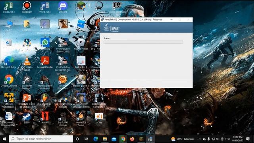Viewport: 254px width, 143px height.
Task: Open the microphone icon in system tray
Action: click(209, 139)
